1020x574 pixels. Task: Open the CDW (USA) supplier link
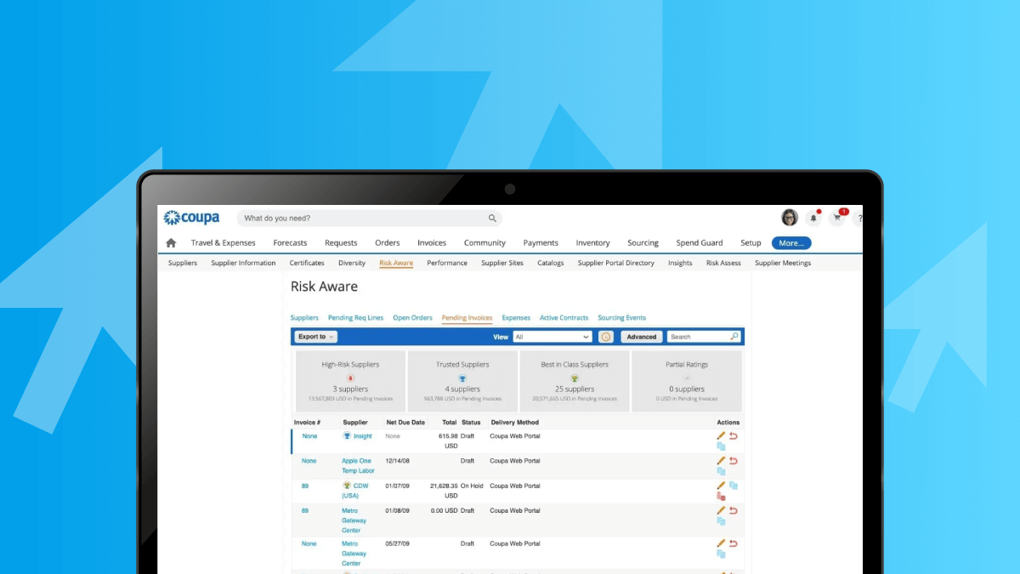click(x=354, y=491)
